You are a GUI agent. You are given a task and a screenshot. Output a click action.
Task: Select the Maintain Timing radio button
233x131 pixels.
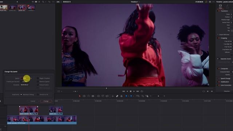21,95
